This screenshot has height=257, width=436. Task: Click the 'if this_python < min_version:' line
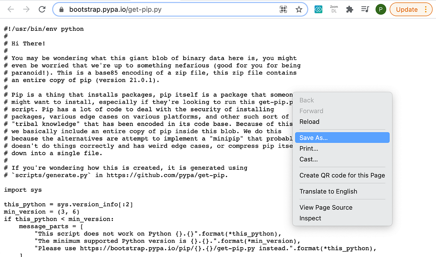coord(59,219)
